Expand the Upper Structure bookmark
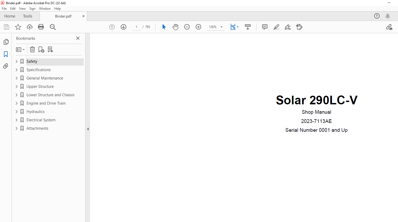398x222 pixels. 17,87
